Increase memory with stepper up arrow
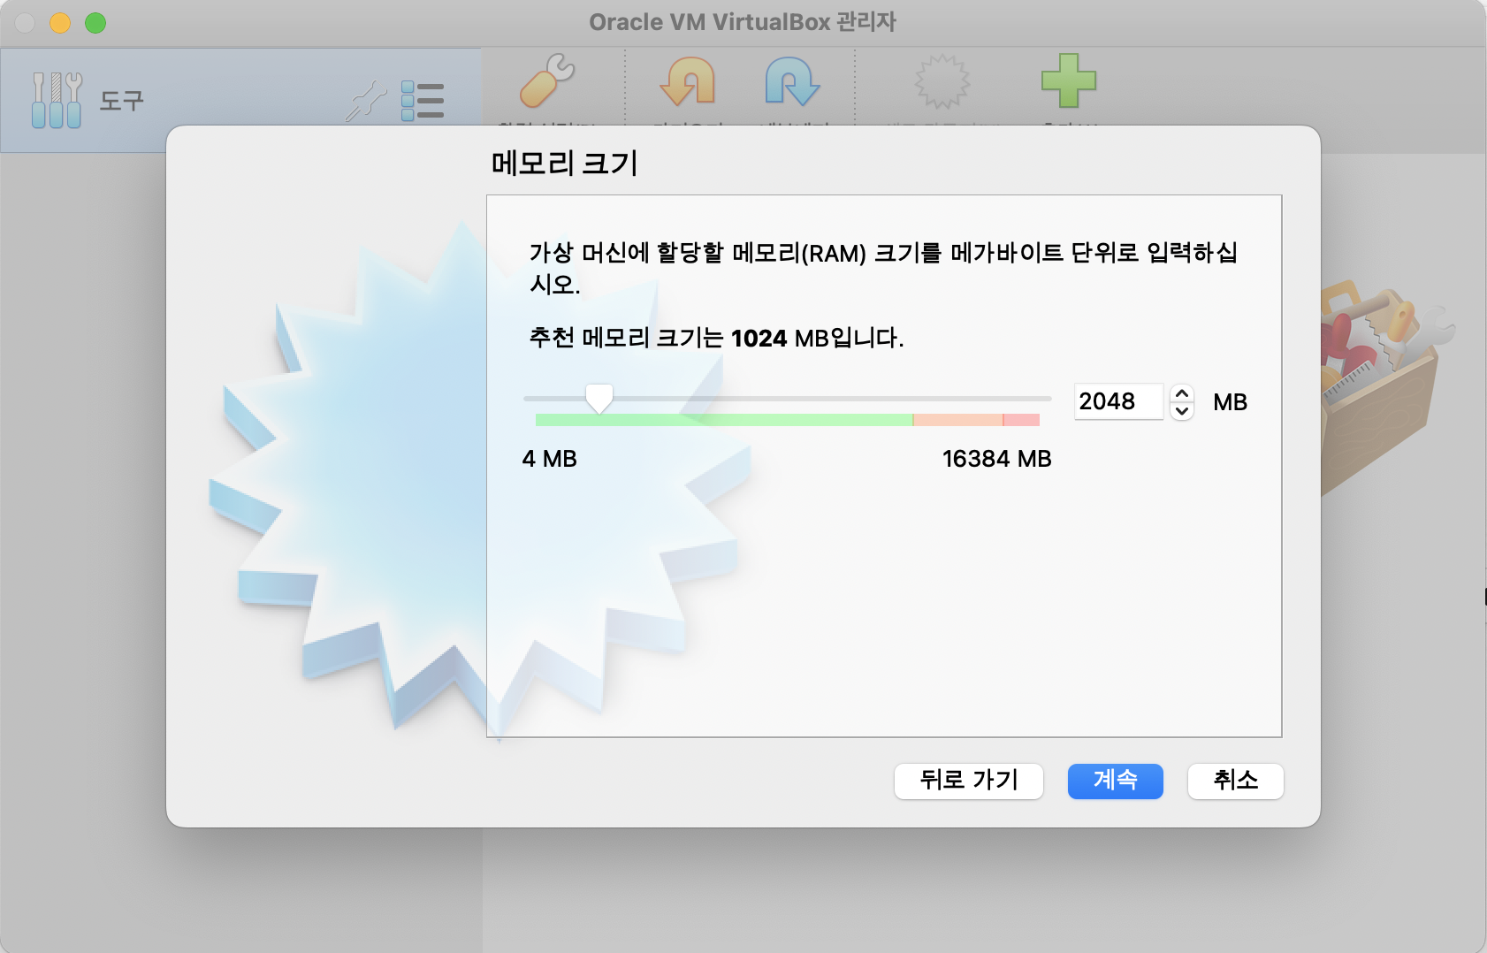The height and width of the screenshot is (953, 1487). (1182, 393)
